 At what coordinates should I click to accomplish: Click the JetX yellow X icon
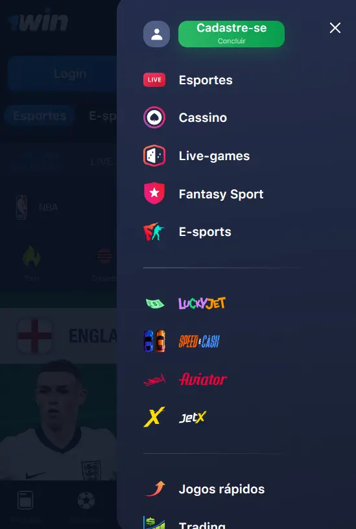pos(154,417)
